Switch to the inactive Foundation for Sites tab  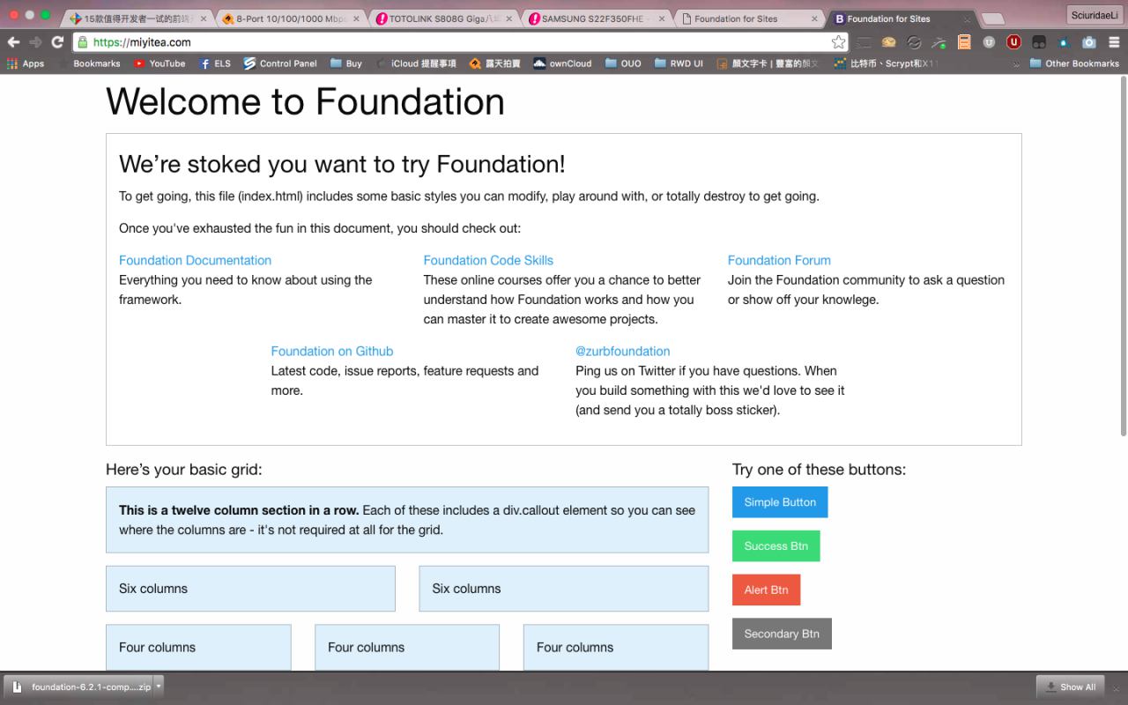tap(747, 19)
